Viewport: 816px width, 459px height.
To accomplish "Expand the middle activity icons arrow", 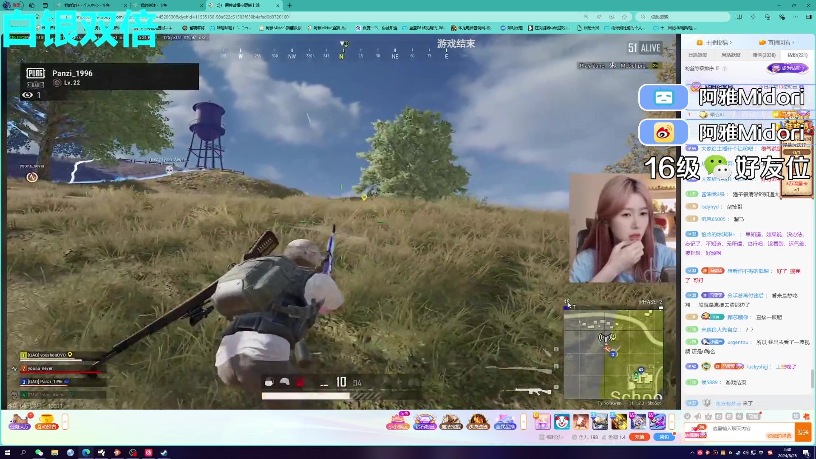I will pyautogui.click(x=524, y=422).
